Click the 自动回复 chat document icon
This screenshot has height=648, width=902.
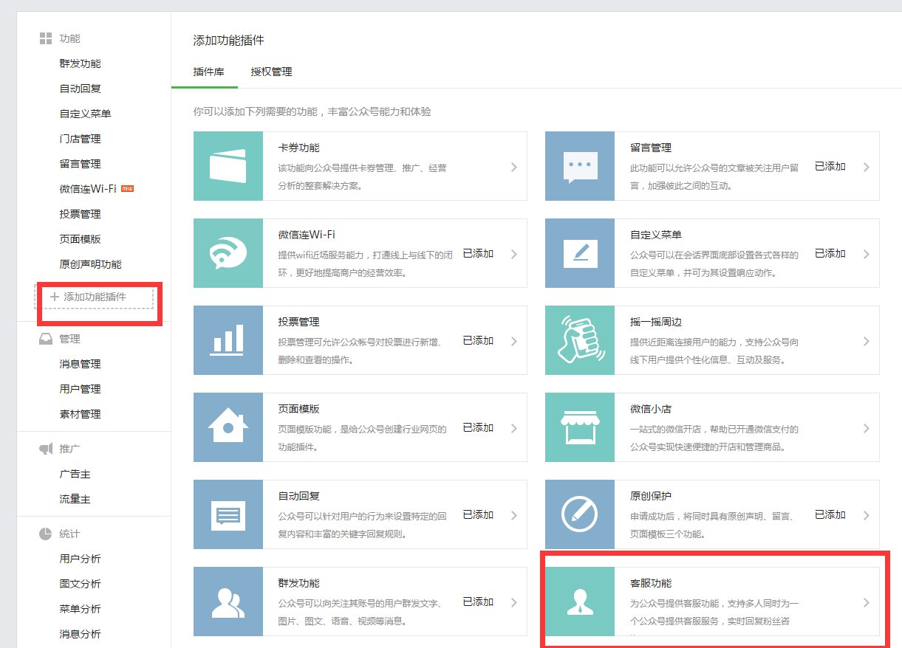coord(227,514)
